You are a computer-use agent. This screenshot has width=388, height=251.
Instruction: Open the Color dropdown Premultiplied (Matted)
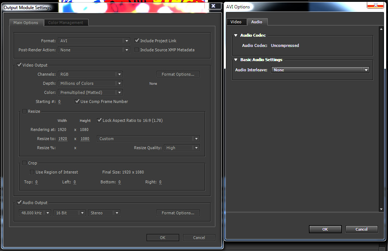pos(90,92)
